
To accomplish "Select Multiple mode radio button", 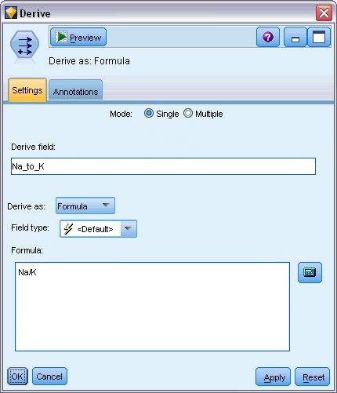I will coord(188,114).
